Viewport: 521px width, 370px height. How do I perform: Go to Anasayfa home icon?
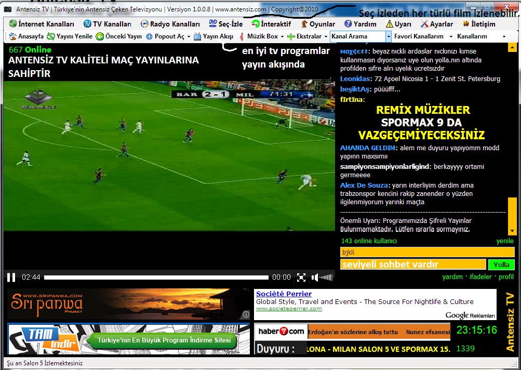[x=12, y=36]
